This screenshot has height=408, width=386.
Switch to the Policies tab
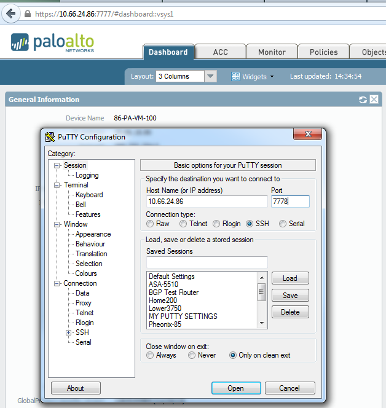(x=323, y=52)
